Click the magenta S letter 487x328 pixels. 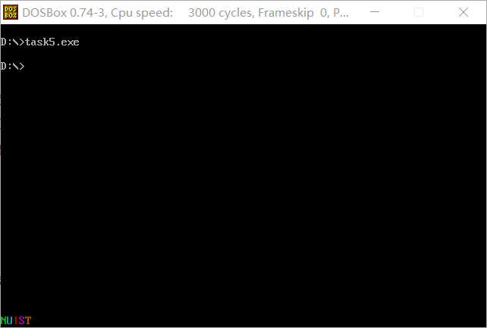coord(22,320)
